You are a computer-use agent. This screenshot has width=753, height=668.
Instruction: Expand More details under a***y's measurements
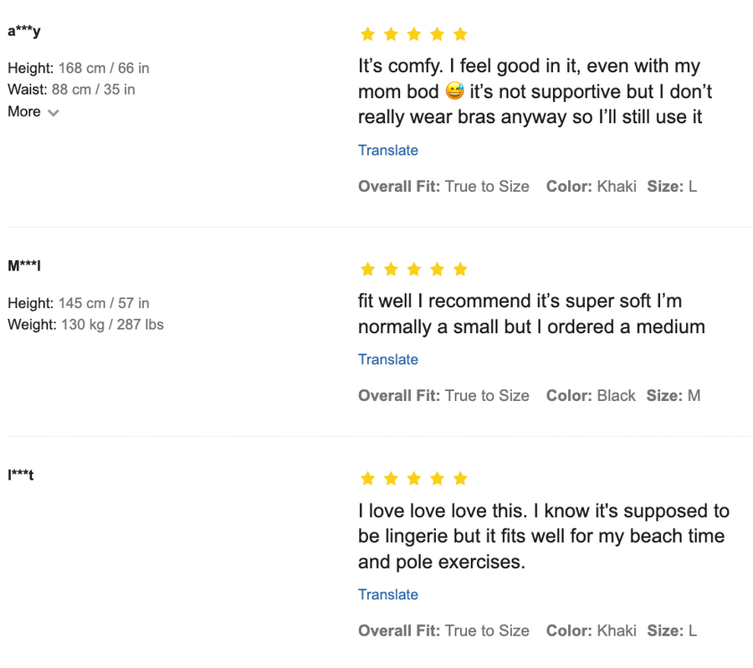click(x=33, y=112)
